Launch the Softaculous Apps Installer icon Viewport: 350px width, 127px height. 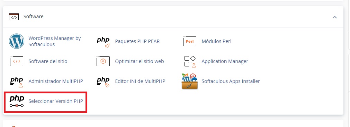[190, 81]
